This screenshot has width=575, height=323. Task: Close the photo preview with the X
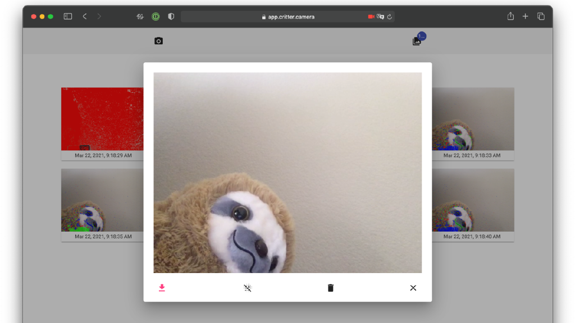(x=413, y=288)
